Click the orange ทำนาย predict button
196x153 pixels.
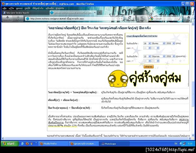tap(149, 67)
